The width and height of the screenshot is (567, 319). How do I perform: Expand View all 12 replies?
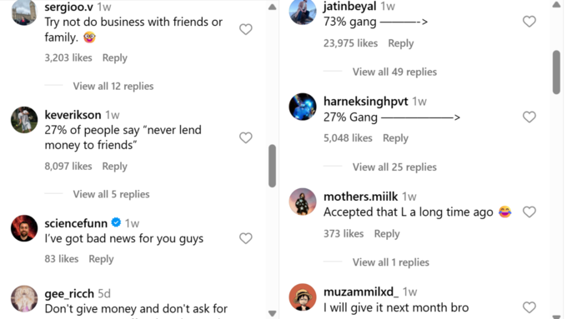[x=113, y=86]
